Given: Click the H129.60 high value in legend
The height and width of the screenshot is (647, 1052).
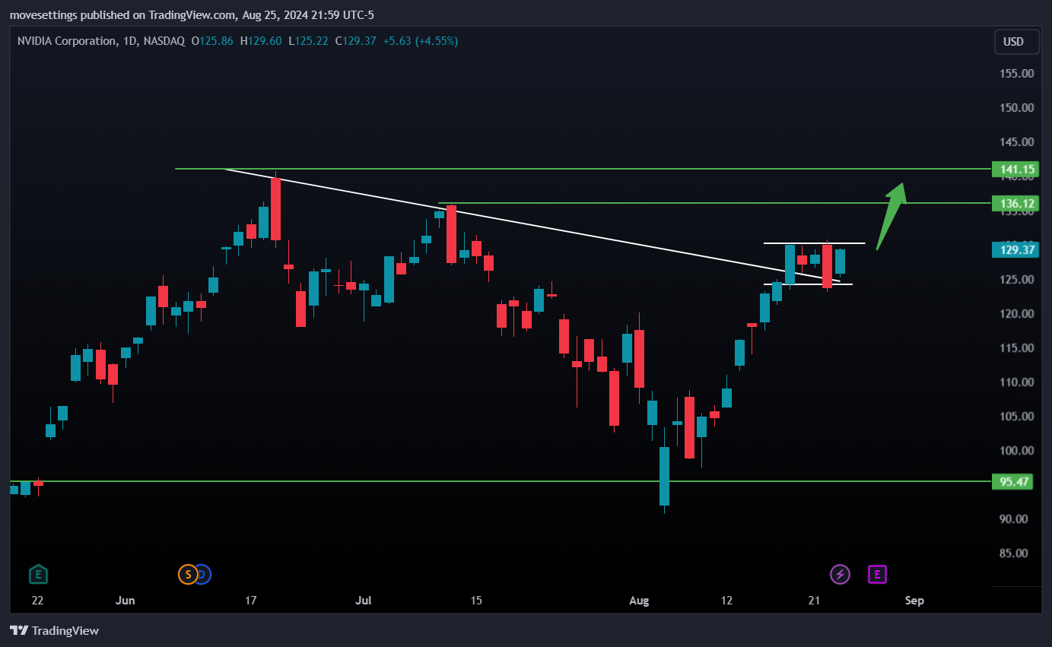Looking at the screenshot, I should coord(261,41).
